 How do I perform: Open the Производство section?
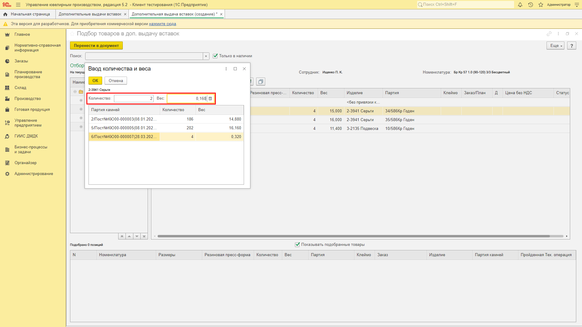click(33, 99)
